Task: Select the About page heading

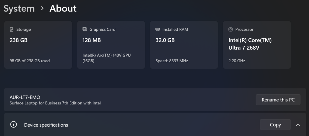Action: coord(63,8)
